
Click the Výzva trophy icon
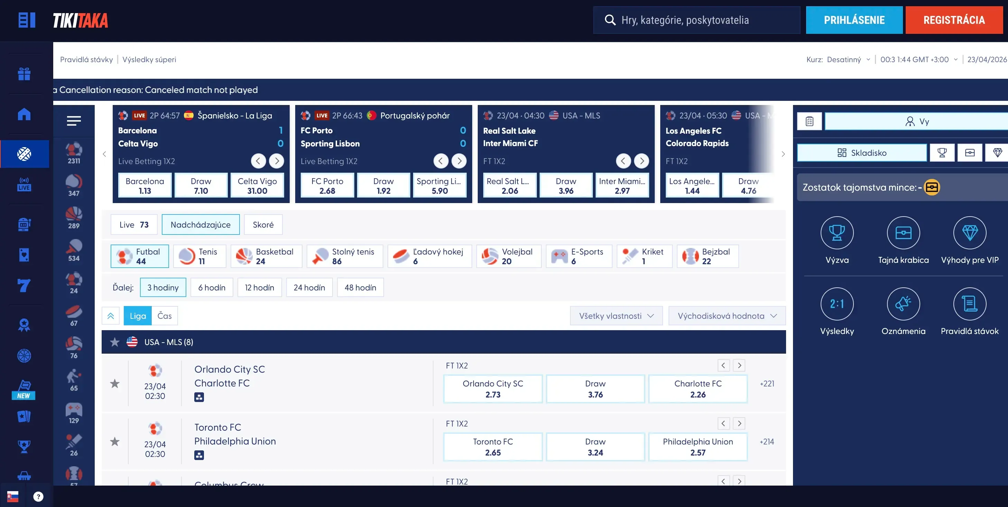click(837, 233)
